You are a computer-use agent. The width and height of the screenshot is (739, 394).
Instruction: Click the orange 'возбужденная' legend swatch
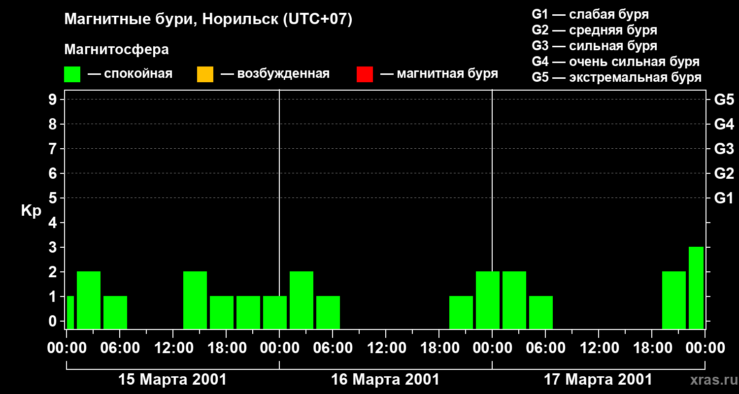pyautogui.click(x=205, y=74)
